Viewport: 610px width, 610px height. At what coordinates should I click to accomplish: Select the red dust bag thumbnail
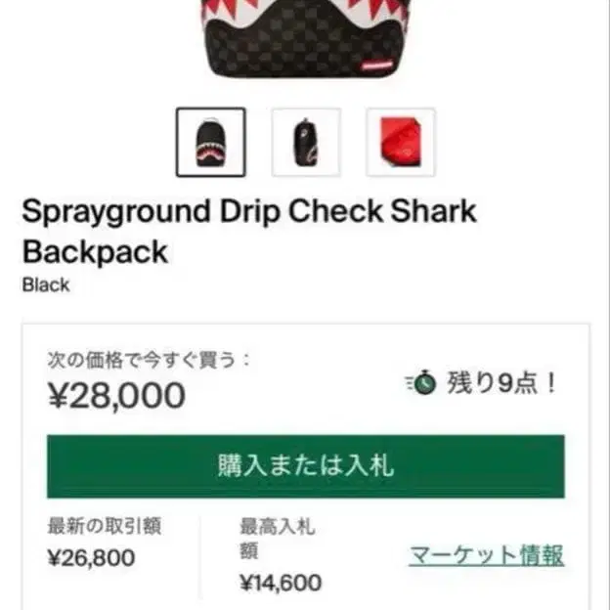[x=401, y=142]
